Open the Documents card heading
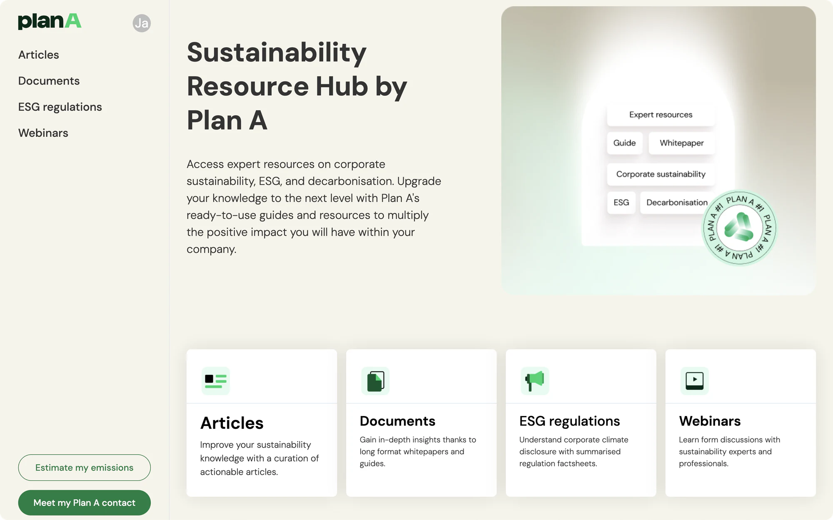Screen dimensions: 833x520 [397, 421]
